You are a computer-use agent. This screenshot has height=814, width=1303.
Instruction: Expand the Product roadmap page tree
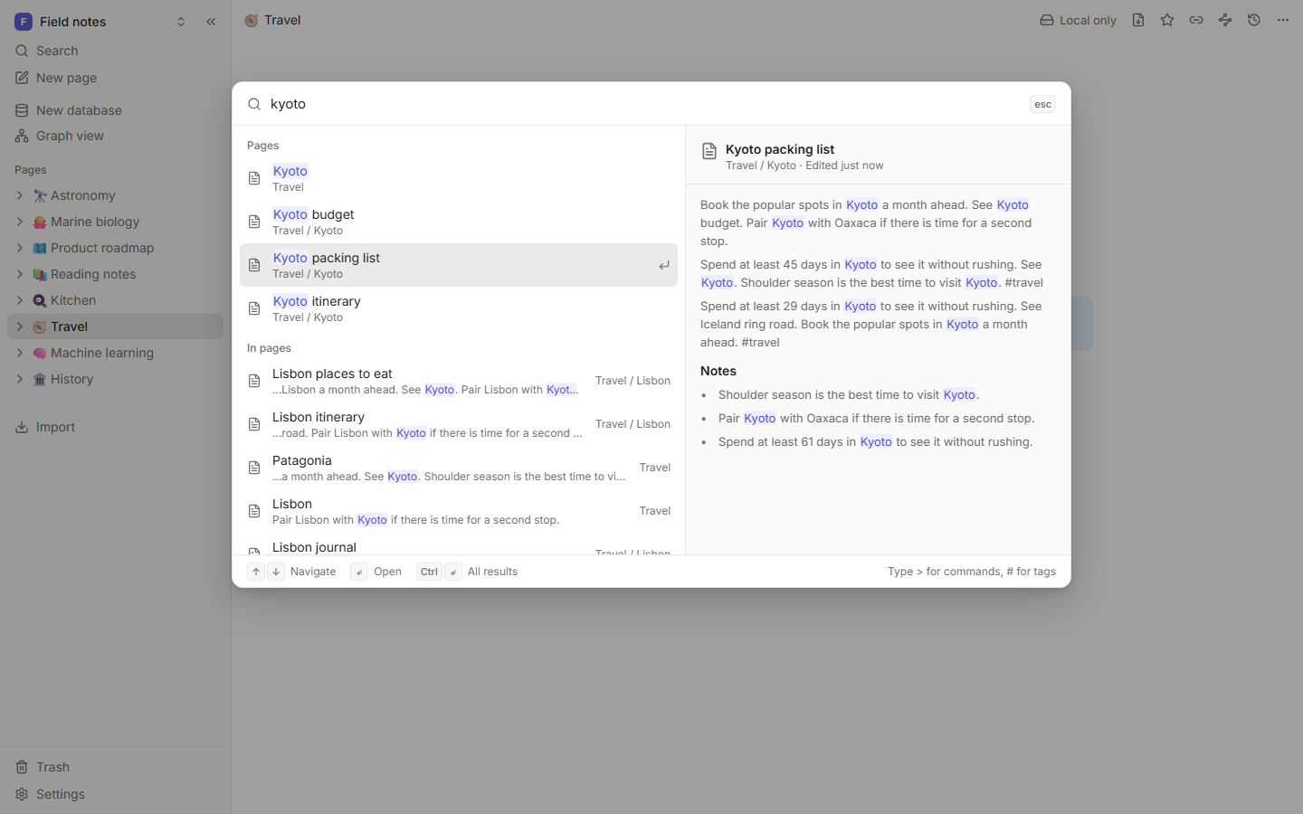coord(19,248)
